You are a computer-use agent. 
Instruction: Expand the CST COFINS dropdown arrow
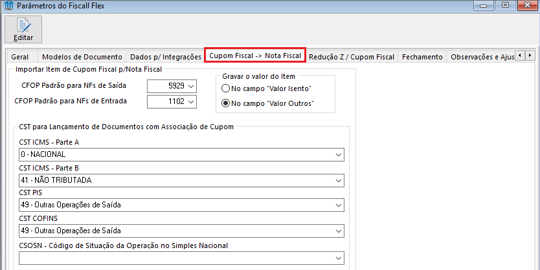[x=339, y=231]
